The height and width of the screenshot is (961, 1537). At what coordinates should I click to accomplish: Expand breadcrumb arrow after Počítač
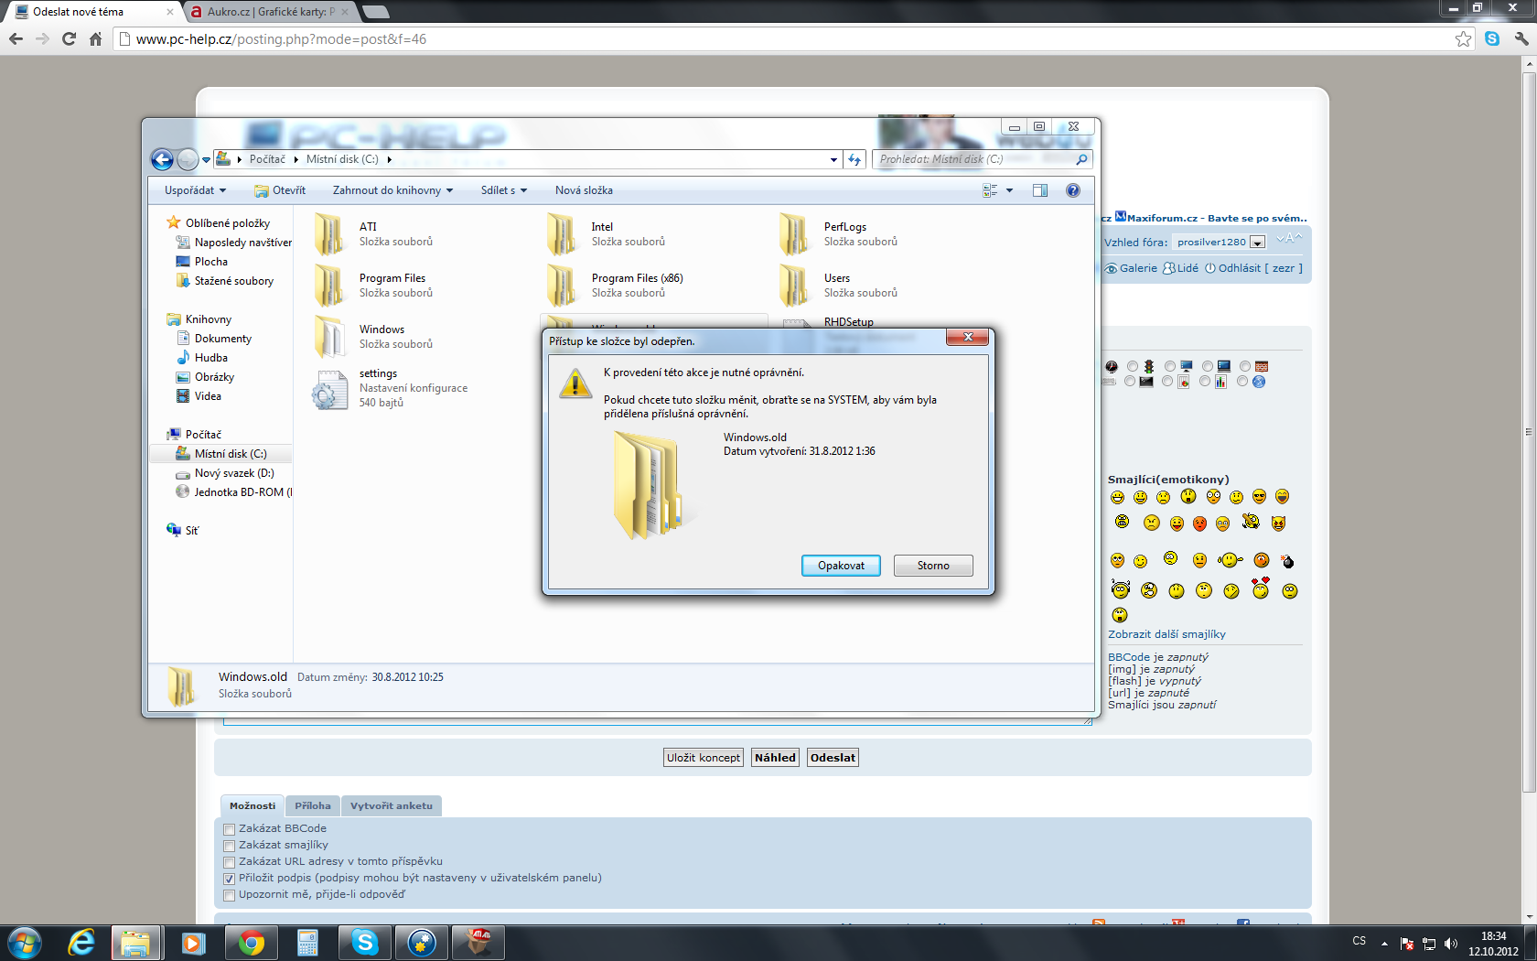(x=296, y=159)
